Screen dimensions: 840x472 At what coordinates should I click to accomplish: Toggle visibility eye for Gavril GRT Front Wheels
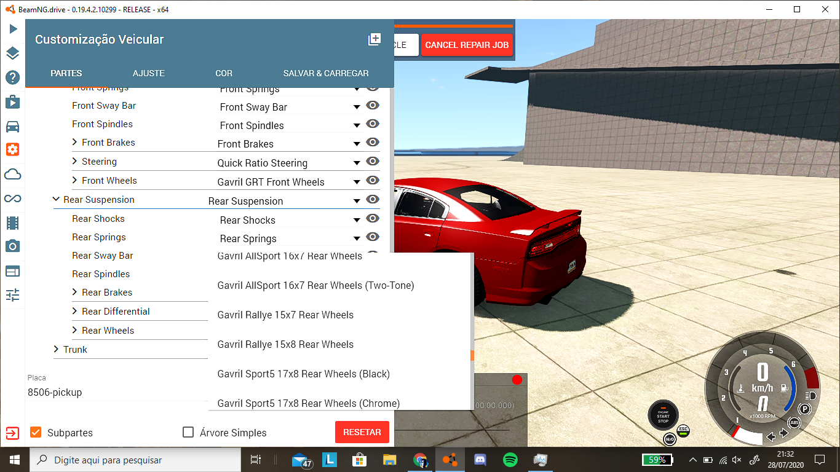click(373, 181)
